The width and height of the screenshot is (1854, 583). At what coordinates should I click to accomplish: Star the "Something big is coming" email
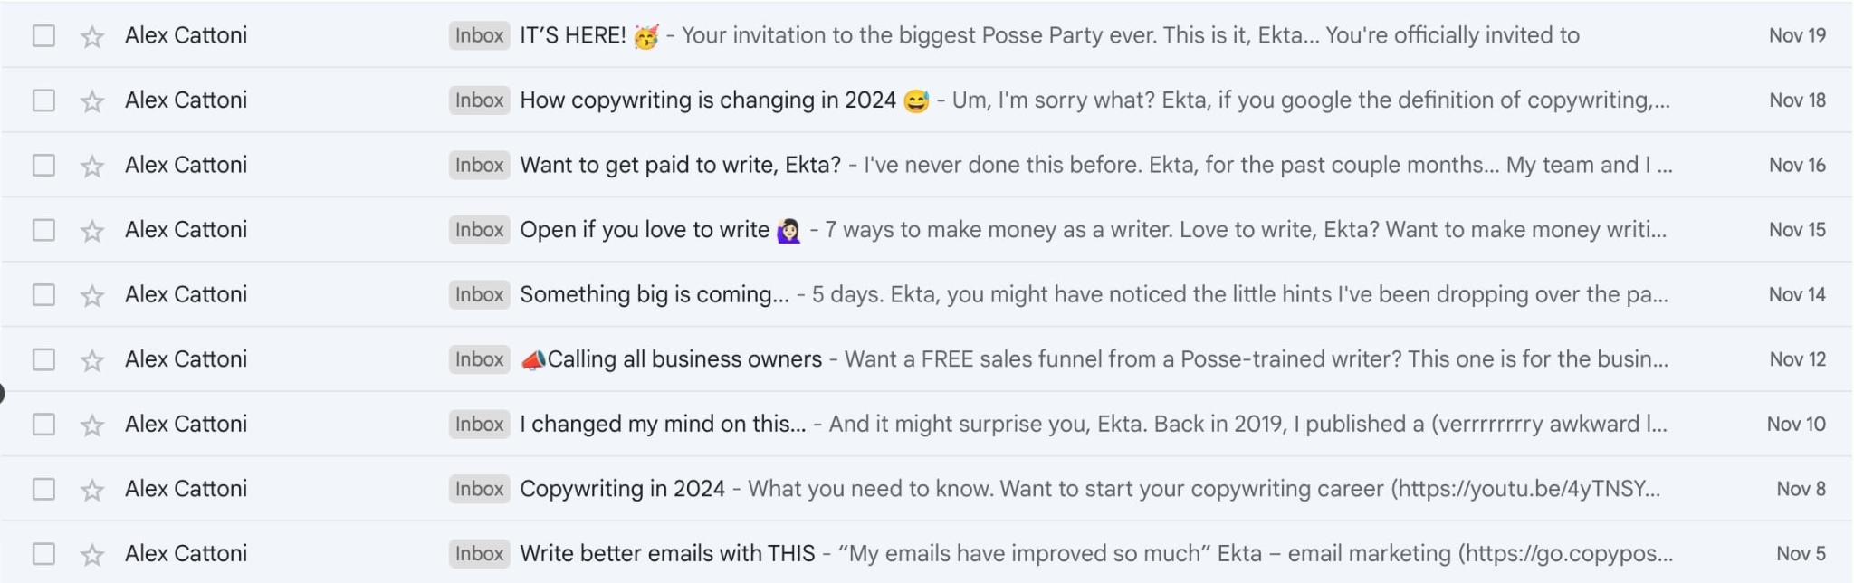92,296
